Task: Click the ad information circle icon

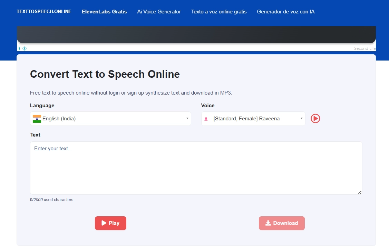Action: pos(24,48)
